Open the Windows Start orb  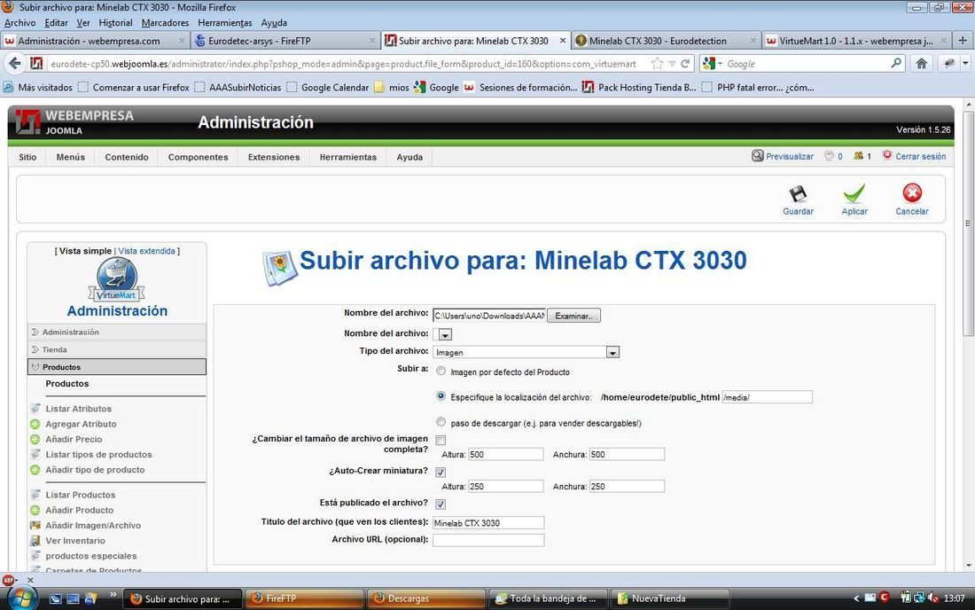[22, 598]
